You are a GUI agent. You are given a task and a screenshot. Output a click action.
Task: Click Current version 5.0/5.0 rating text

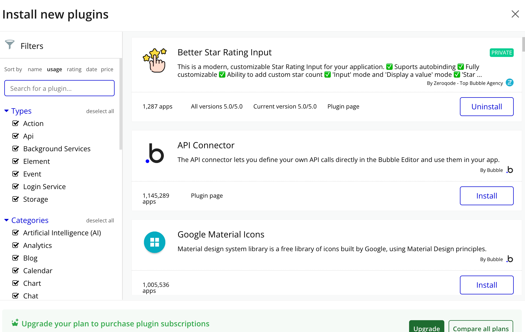285,107
